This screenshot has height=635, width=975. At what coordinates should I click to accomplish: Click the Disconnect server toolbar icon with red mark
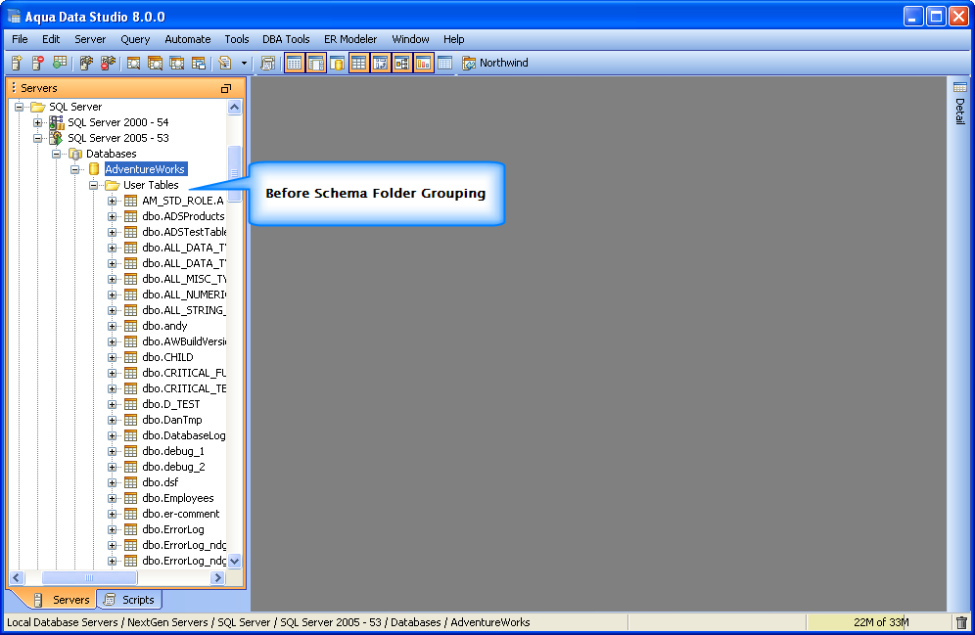coord(108,63)
